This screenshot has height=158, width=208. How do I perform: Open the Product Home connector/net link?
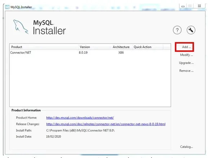pyautogui.click(x=80, y=118)
